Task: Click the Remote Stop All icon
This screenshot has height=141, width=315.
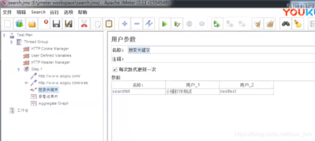Action: 230,24
